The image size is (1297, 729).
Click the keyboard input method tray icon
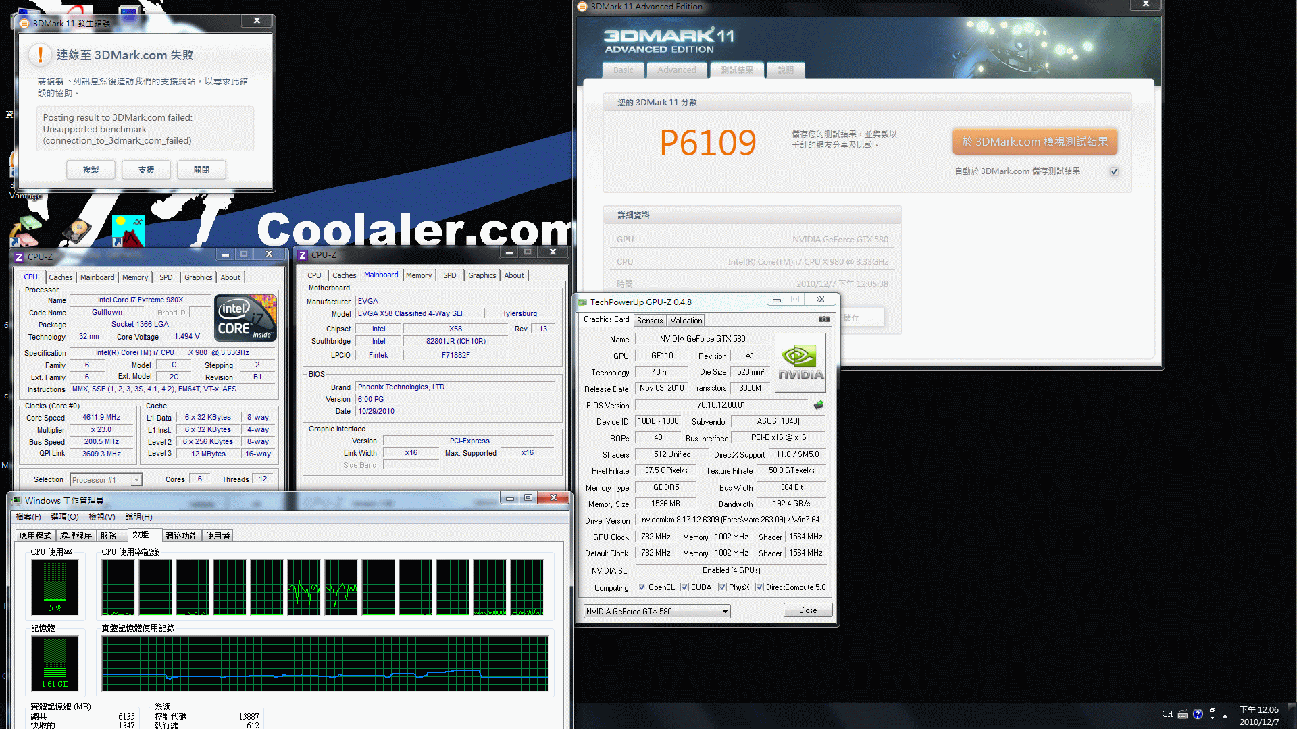coord(1183,714)
